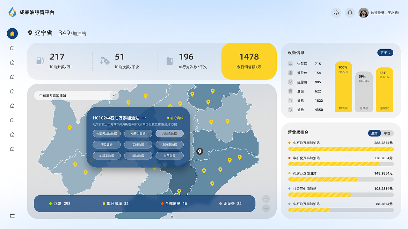Zoom out the map with minus button
This screenshot has width=408, height=229.
point(266,208)
